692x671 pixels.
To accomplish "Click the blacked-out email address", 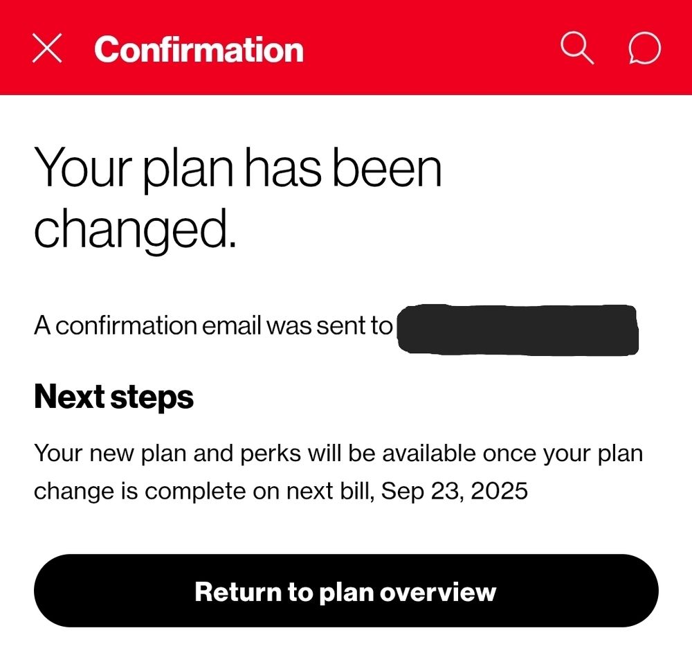I will point(518,329).
